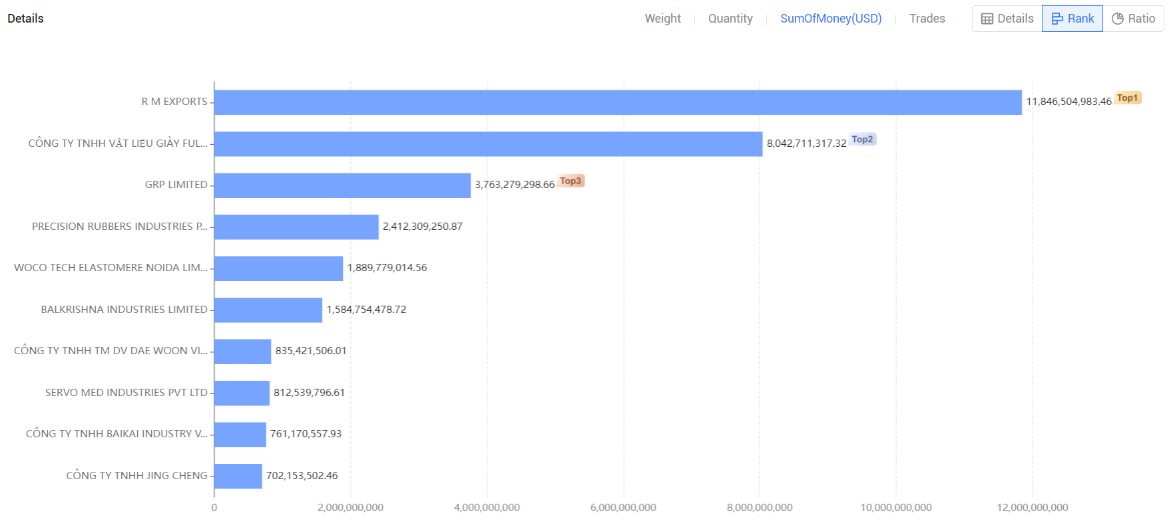Switch to the Quantity metric tab

(x=730, y=19)
